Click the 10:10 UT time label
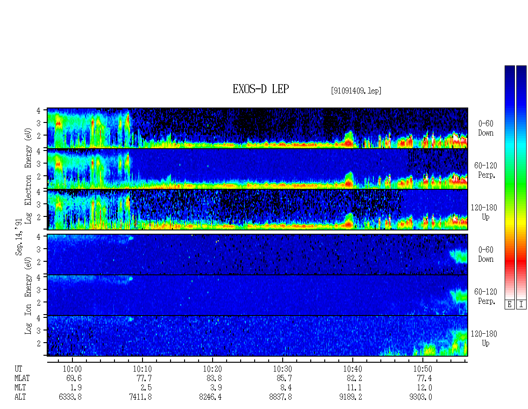This screenshot has height=409, width=528. pyautogui.click(x=142, y=369)
